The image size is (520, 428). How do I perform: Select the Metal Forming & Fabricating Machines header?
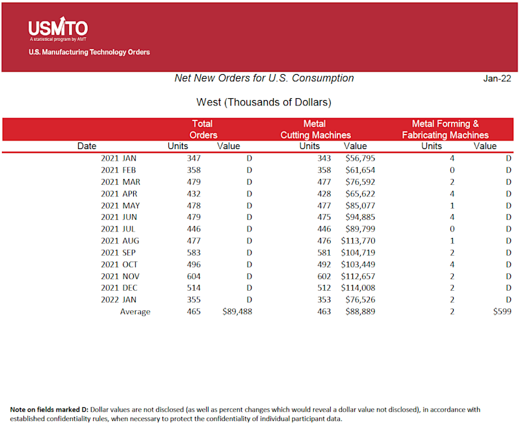pos(445,129)
